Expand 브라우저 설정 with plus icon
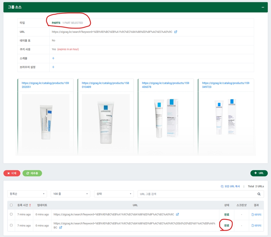Image resolution: width=271 pixels, height=237 pixels. coord(53,67)
